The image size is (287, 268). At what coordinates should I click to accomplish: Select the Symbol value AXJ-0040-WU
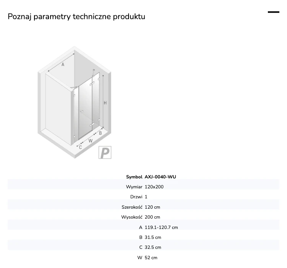[160, 177]
